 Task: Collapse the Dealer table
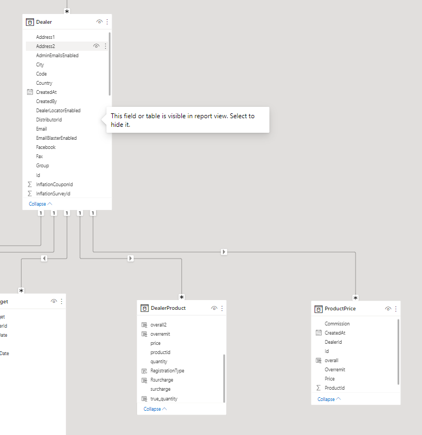[40, 204]
